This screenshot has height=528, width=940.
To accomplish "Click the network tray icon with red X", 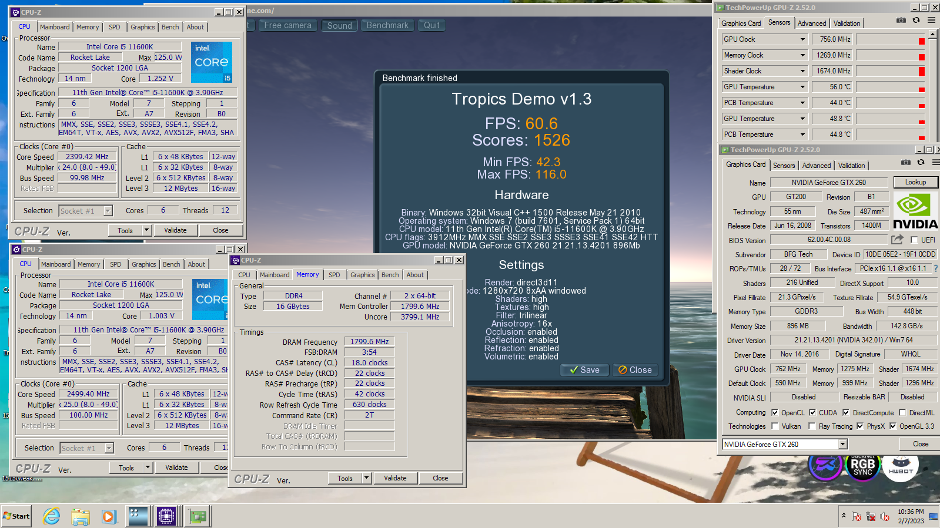I will [x=871, y=517].
